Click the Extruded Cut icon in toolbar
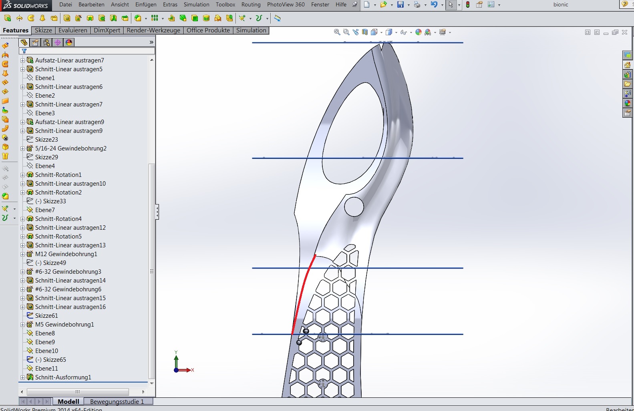634x411 pixels. [67, 18]
